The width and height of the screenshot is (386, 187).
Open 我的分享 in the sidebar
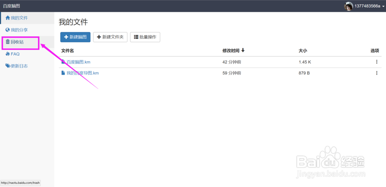27,30
